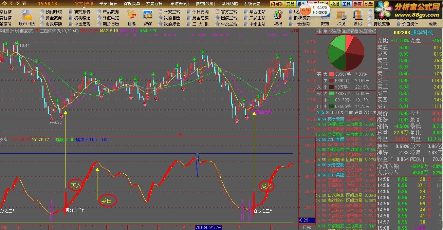443x230 pixels.
Task: Click stock code 002288 超华科技 header
Action: click(x=413, y=32)
